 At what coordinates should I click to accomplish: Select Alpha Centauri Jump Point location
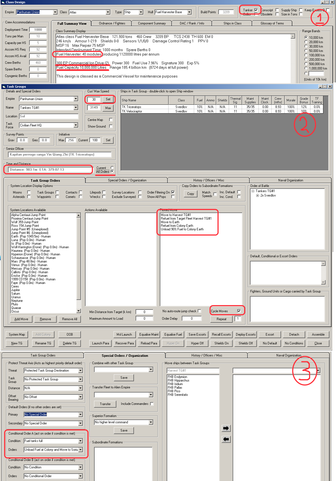point(28,215)
